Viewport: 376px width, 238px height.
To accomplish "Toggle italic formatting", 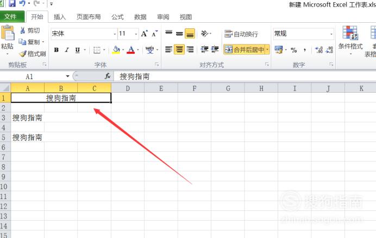I will [x=67, y=50].
